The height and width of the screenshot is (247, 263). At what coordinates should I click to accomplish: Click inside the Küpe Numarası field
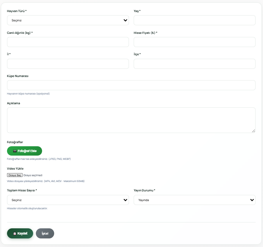coord(131,85)
